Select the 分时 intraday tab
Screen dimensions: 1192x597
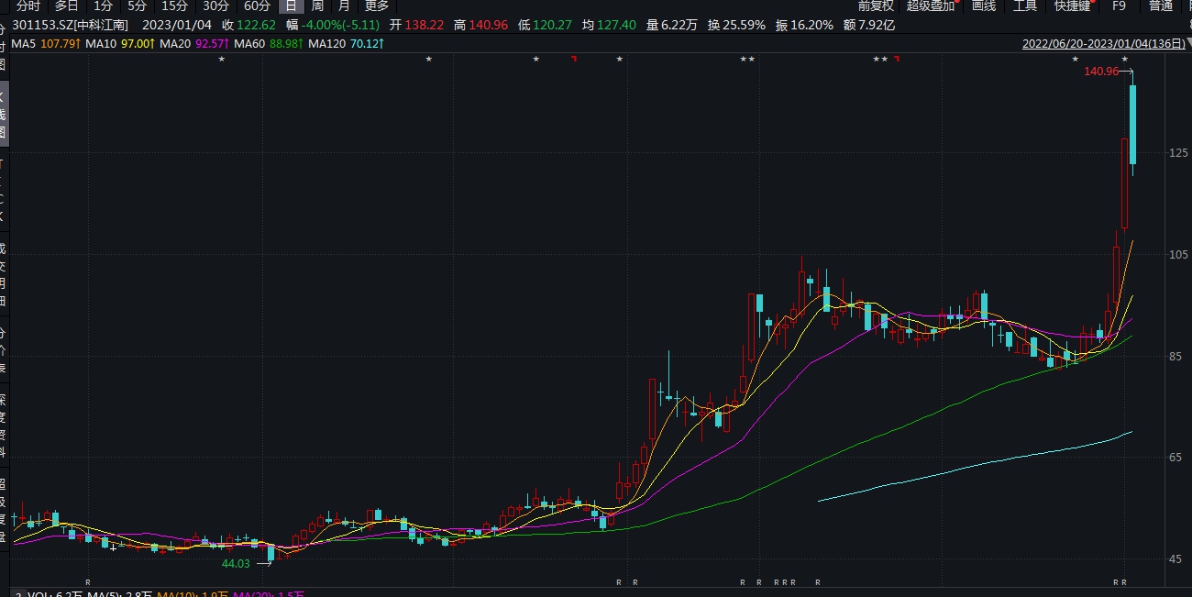28,6
